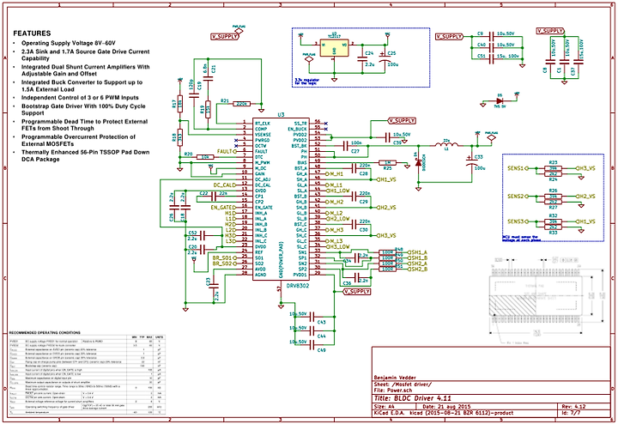Select the M_H2 net label
This screenshot has width=618, height=424.
336,202
